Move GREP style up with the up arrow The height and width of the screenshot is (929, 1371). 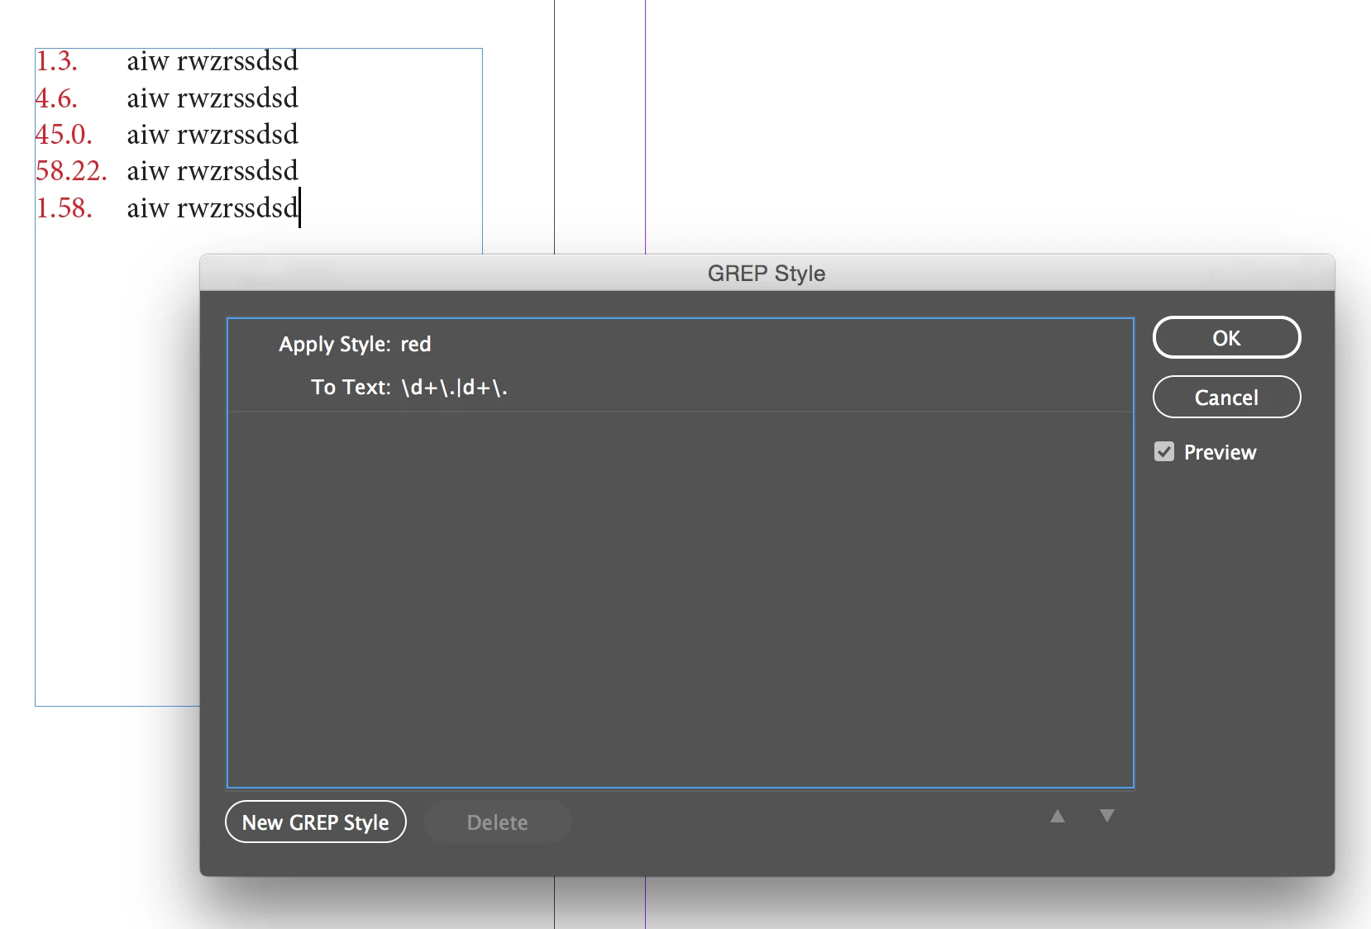click(x=1058, y=816)
